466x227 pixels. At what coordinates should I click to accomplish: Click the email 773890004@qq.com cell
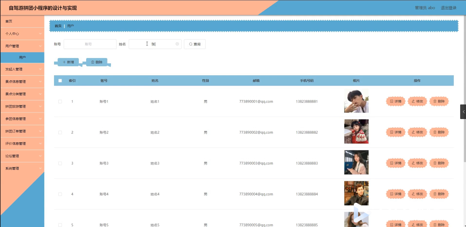coord(256,194)
